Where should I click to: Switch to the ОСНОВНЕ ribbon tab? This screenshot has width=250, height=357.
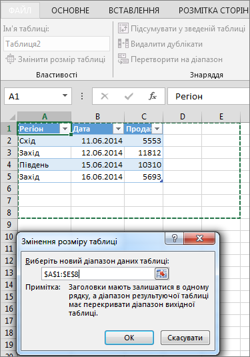[70, 11]
